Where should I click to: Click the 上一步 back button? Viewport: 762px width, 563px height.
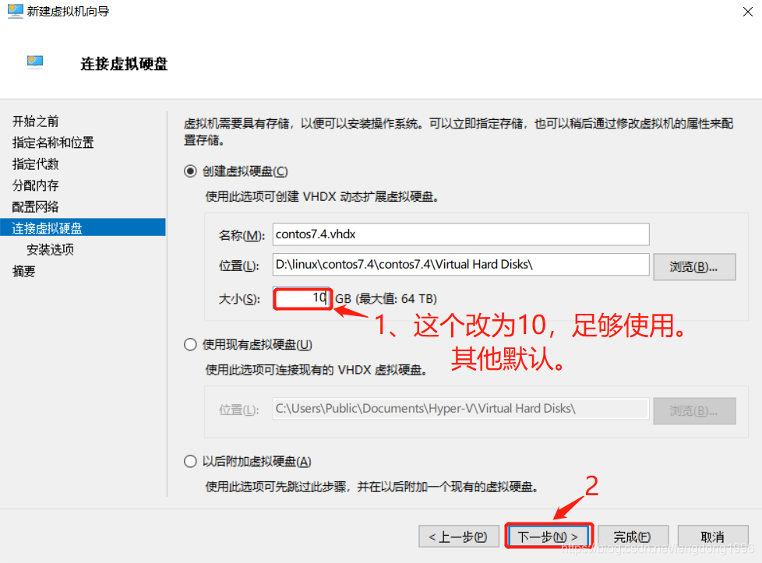(457, 537)
